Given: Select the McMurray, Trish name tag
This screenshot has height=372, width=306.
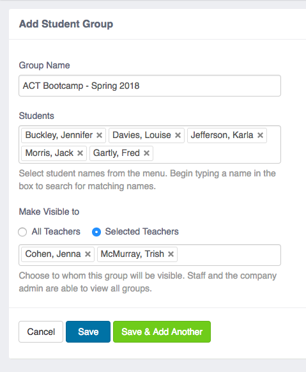Looking at the screenshot, I should [132, 254].
